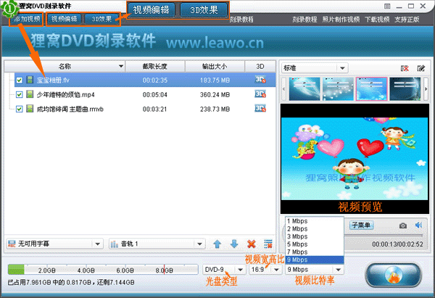Click output size 183.75 MB
Viewport: 435px width, 298px height.
tap(215, 80)
